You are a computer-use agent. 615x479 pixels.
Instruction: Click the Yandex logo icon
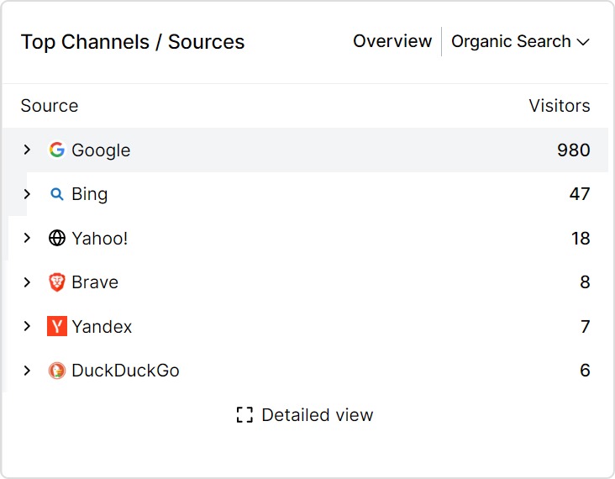[x=57, y=326]
